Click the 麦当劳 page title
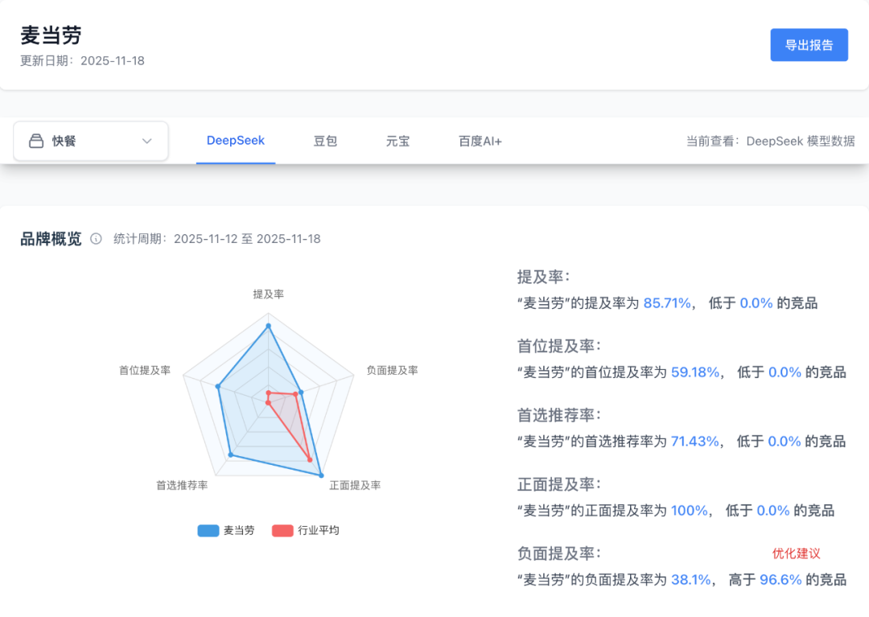Image resolution: width=869 pixels, height=617 pixels. click(x=51, y=35)
